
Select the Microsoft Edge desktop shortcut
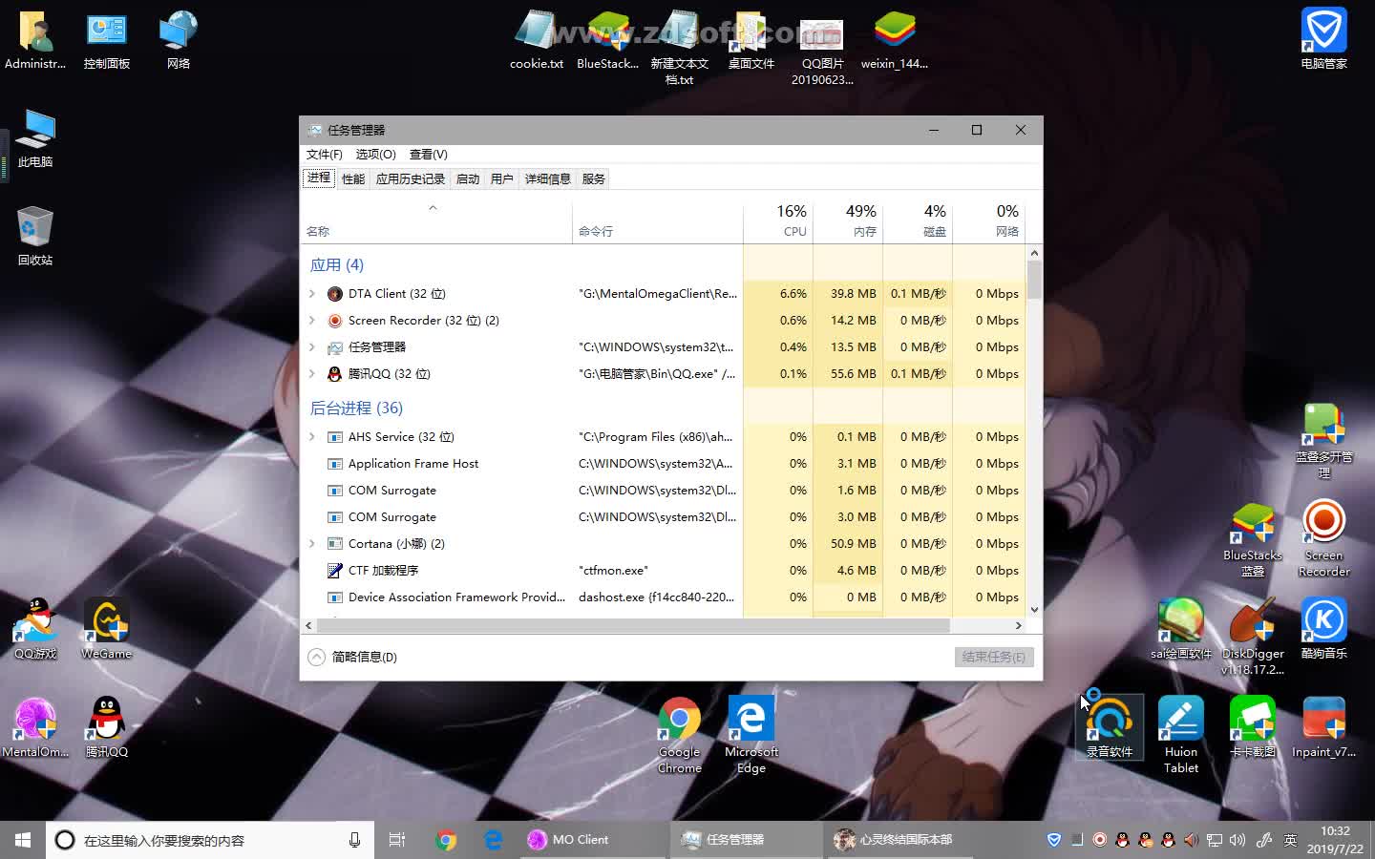click(751, 735)
